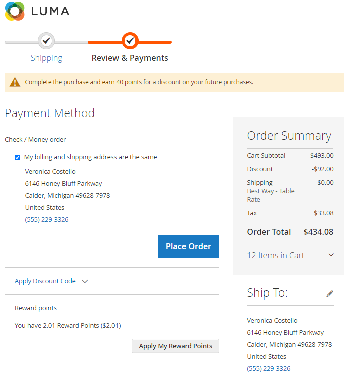Click the Luma logo icon
This screenshot has height=378, width=344.
[15, 11]
